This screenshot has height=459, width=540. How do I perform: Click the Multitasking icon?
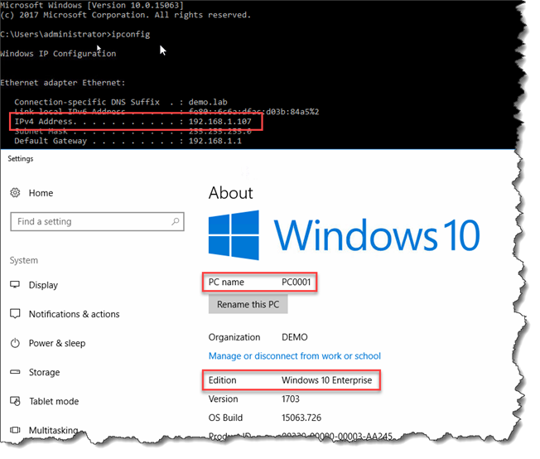(x=15, y=430)
